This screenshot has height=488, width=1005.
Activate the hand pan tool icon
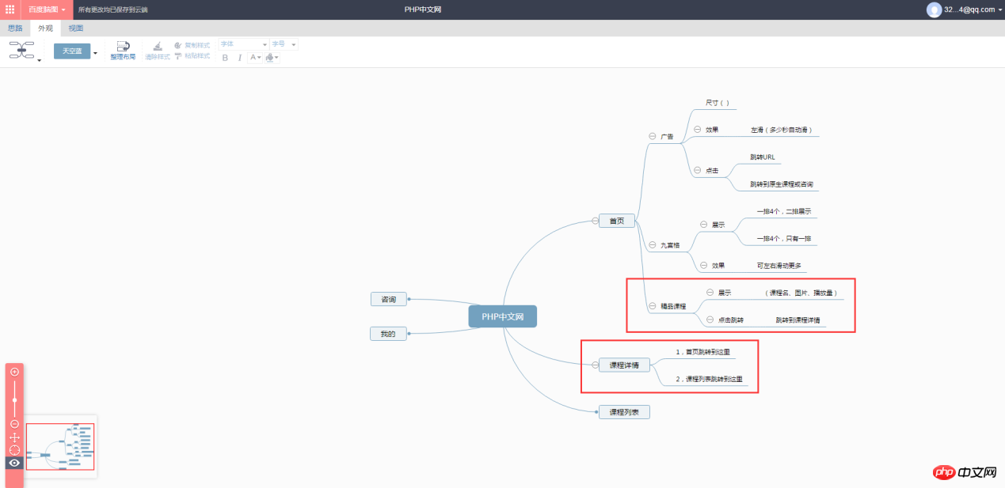point(14,437)
